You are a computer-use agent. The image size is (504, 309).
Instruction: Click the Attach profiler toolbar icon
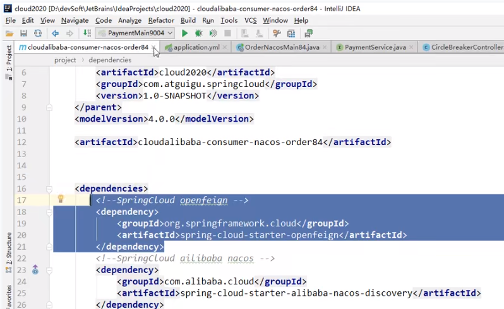(244, 33)
